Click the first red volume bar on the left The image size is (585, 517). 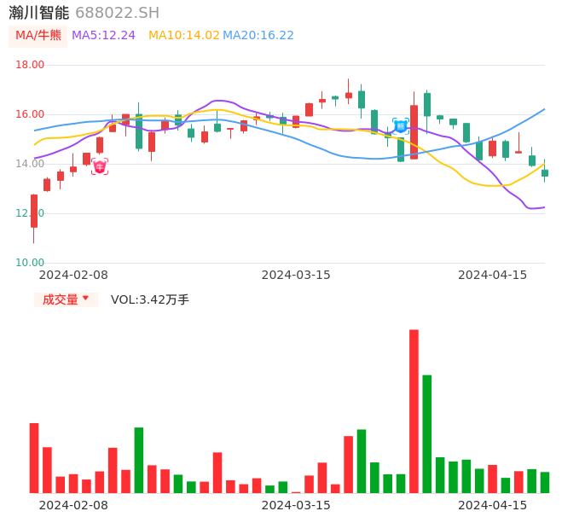(34, 457)
